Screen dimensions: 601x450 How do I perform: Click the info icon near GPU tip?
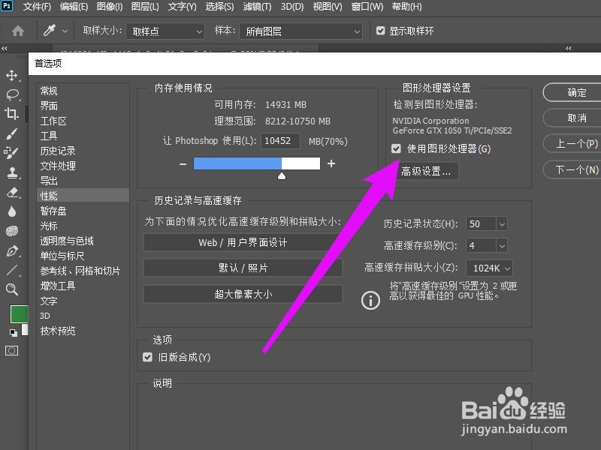click(370, 301)
